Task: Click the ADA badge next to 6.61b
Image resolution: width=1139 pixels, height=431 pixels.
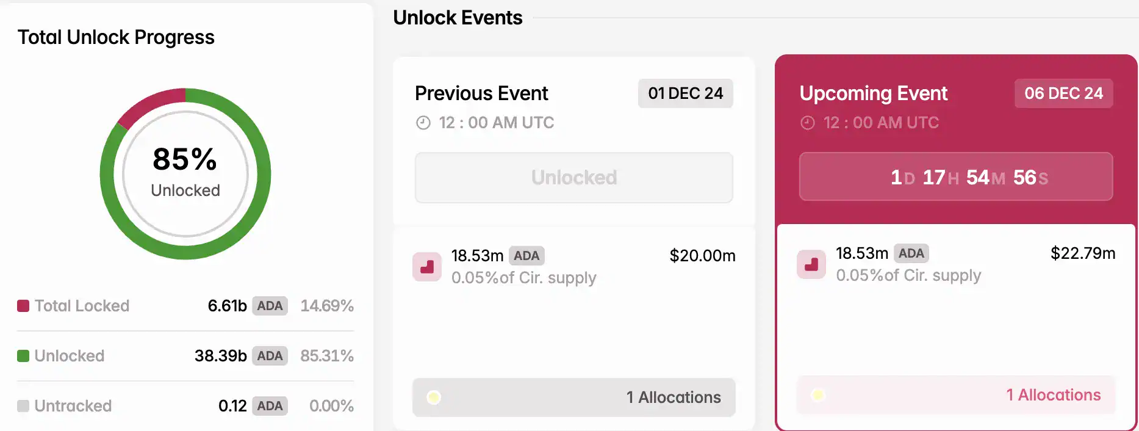Action: click(269, 305)
